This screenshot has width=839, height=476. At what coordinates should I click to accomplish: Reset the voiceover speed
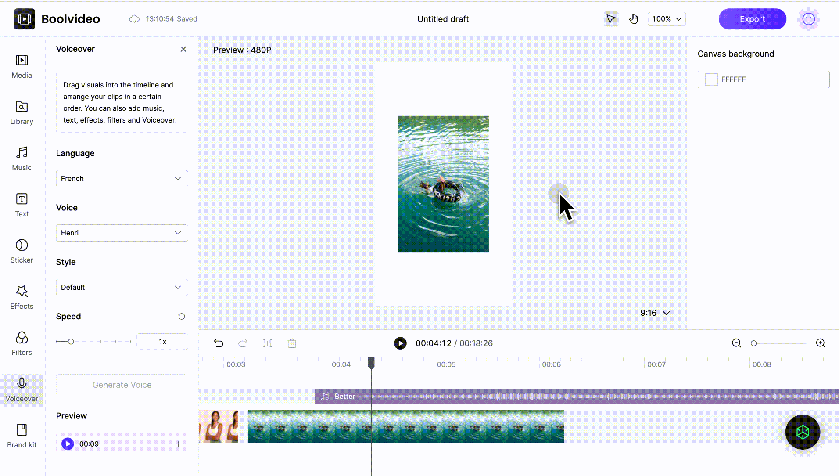click(182, 316)
